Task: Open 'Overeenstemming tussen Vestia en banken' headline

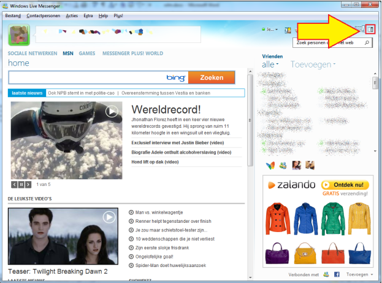Action: pyautogui.click(x=166, y=93)
